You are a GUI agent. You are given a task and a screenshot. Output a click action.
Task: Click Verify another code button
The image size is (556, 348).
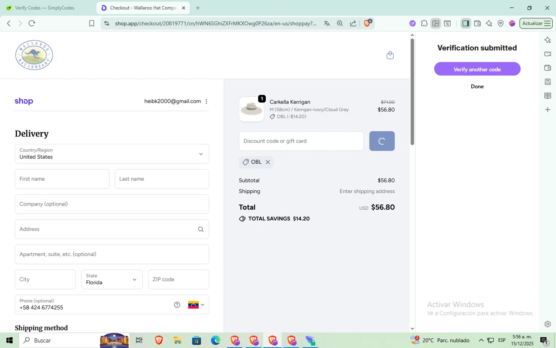[x=477, y=69]
